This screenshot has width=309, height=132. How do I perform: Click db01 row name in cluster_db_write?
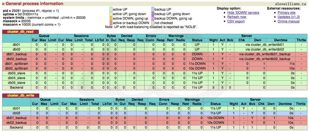click(x=16, y=109)
